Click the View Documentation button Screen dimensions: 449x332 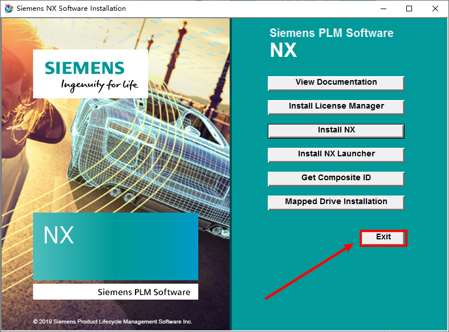tap(336, 82)
